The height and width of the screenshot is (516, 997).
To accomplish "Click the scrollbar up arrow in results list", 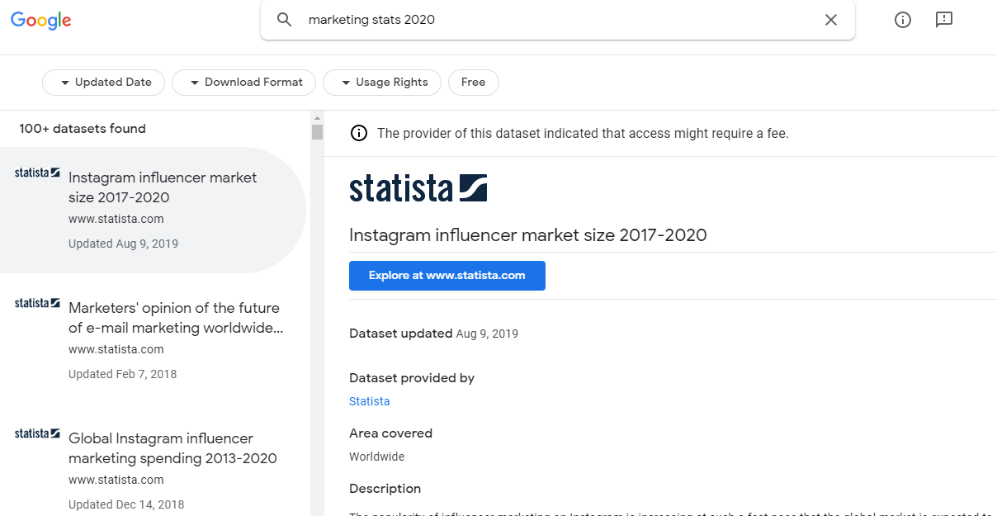I will (317, 116).
